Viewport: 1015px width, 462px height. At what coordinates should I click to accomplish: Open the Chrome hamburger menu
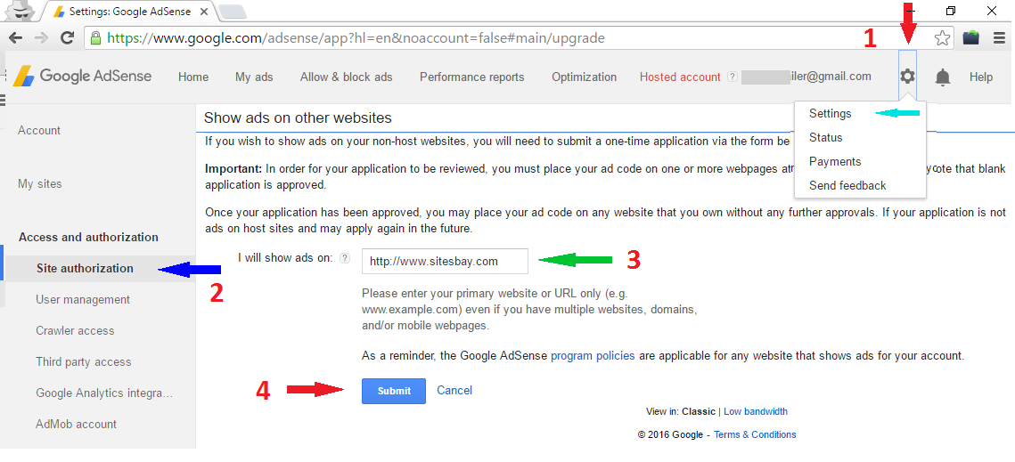pos(999,38)
